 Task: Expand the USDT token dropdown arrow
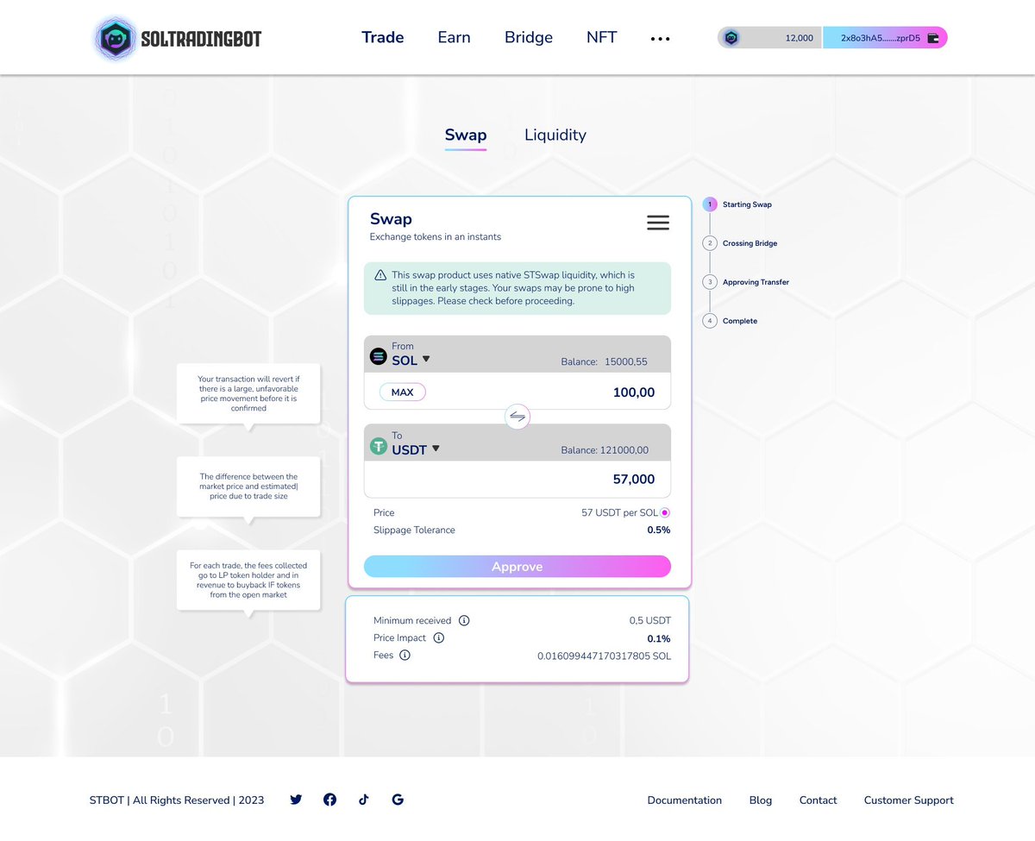(x=436, y=449)
